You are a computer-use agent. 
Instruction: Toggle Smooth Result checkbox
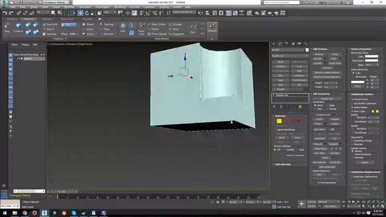pos(352,99)
